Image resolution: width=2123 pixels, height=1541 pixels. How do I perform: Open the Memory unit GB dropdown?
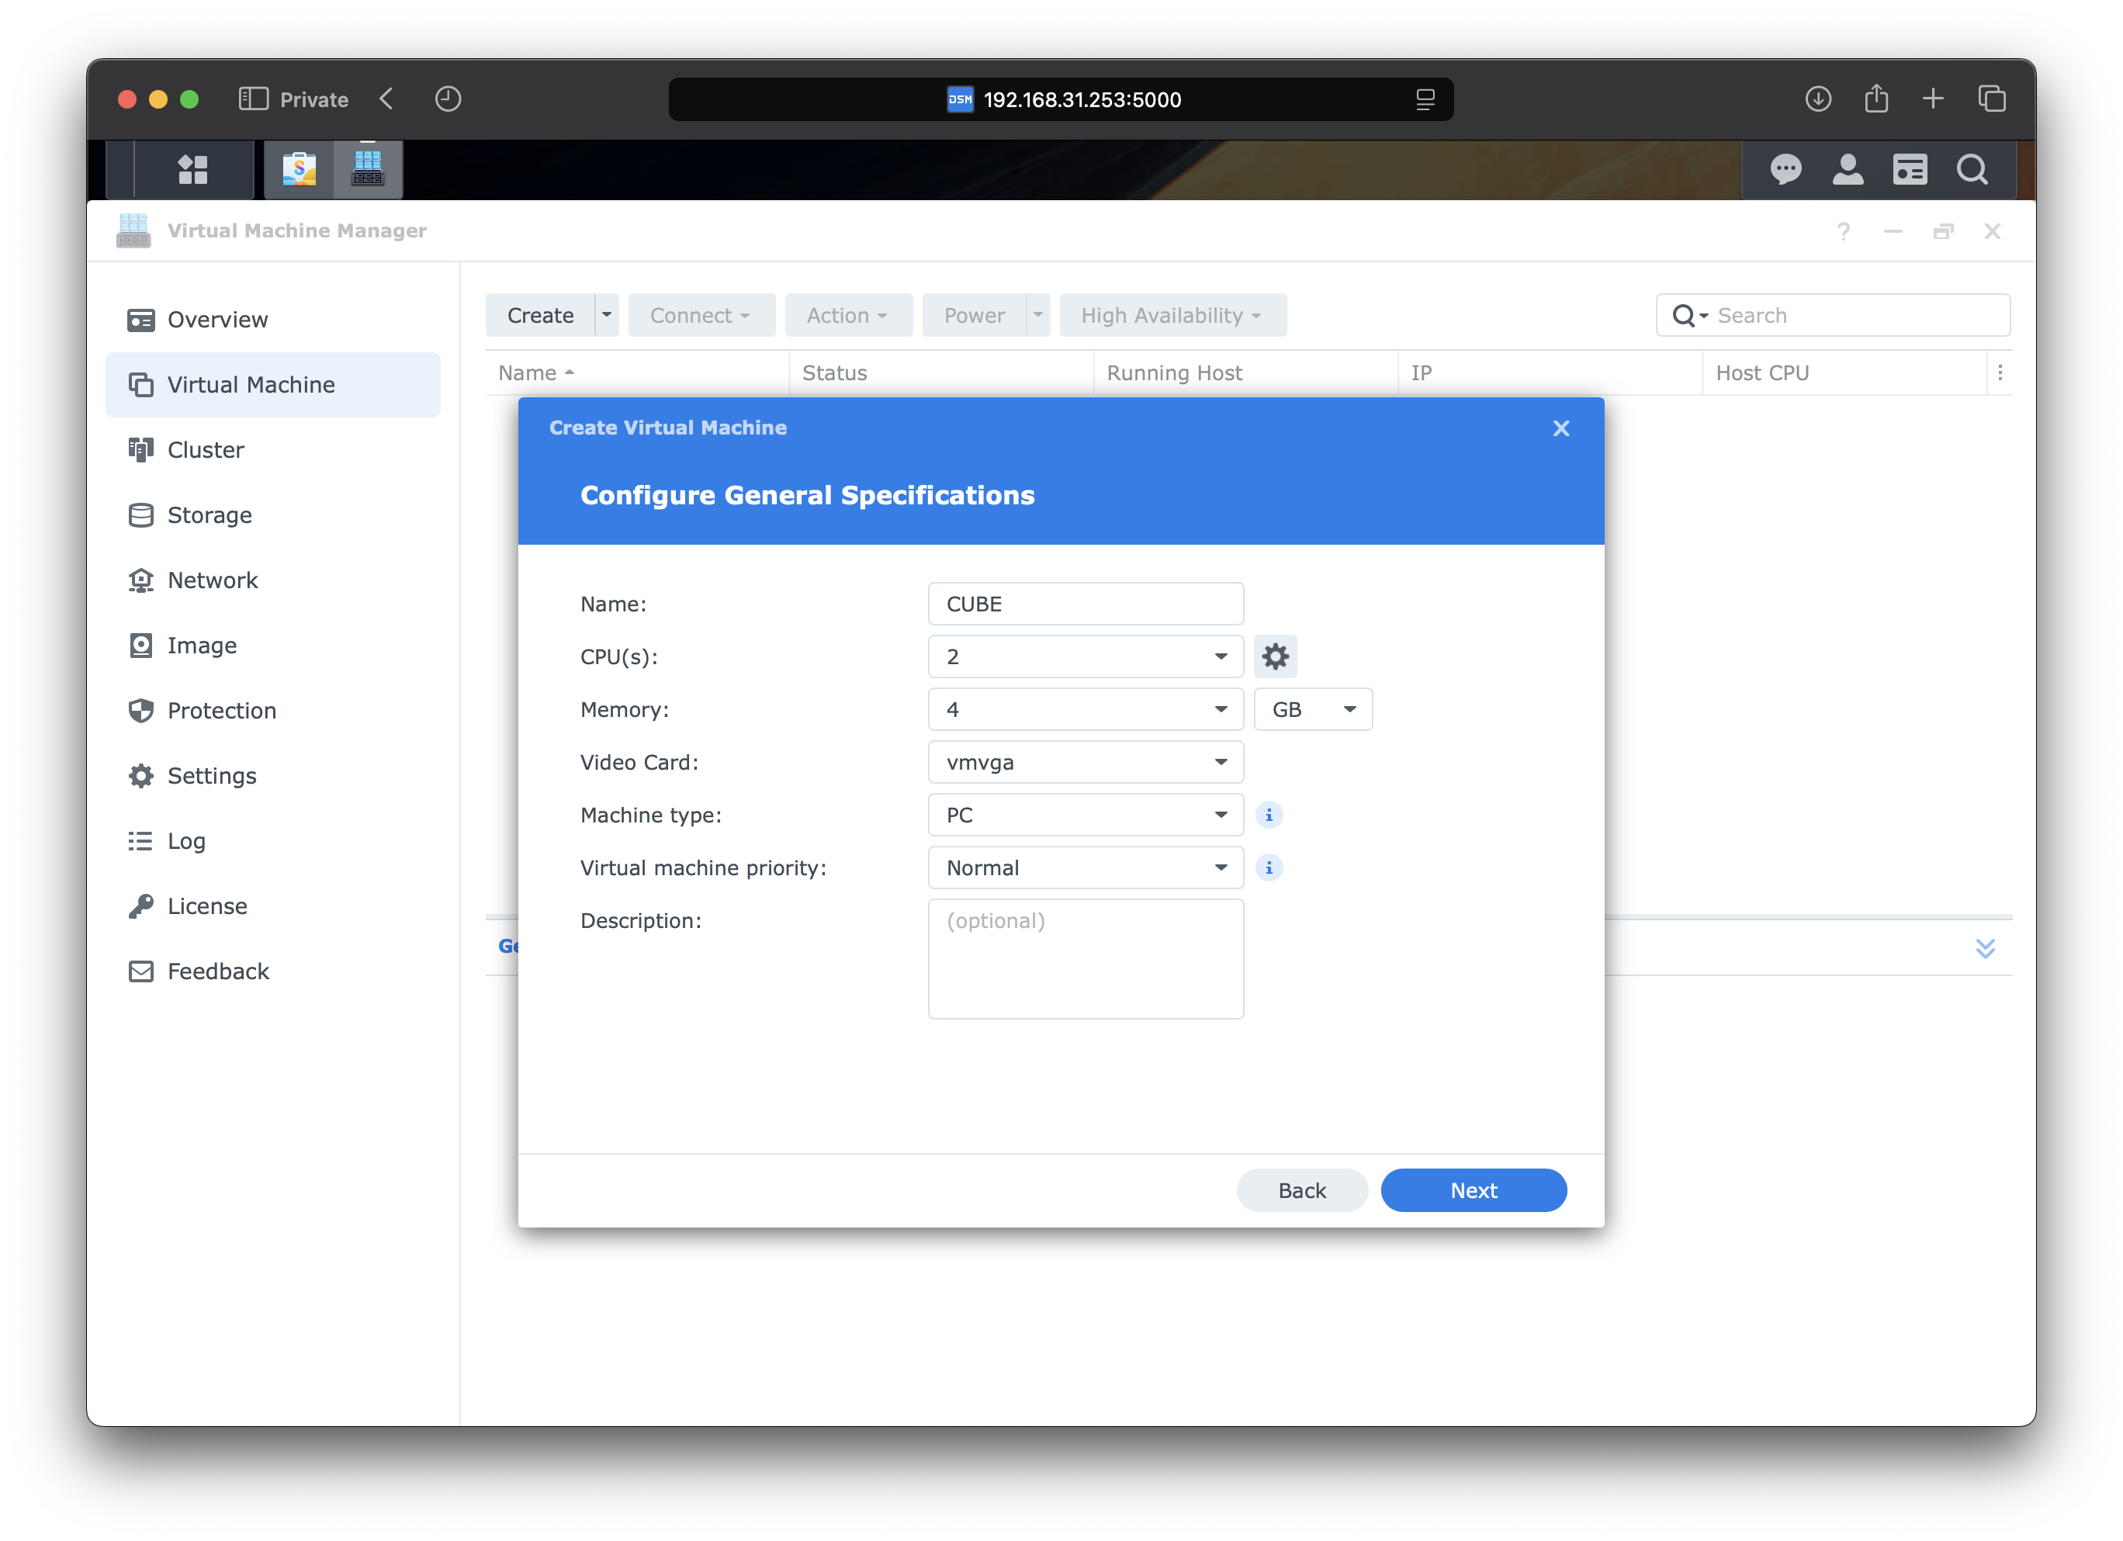click(1312, 710)
